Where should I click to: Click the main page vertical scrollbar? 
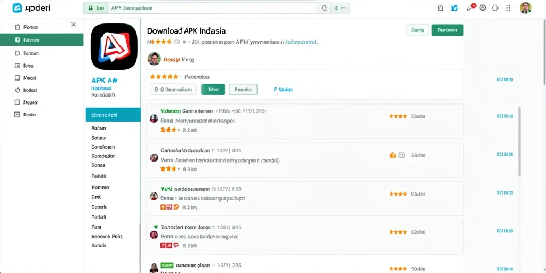544,52
